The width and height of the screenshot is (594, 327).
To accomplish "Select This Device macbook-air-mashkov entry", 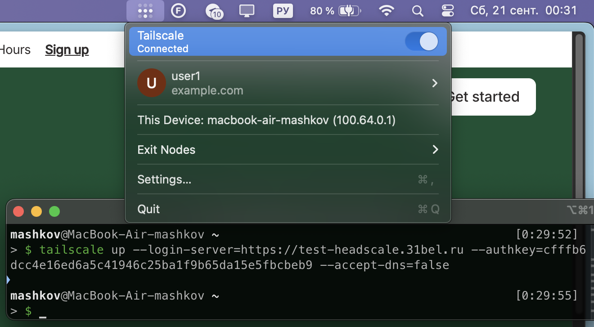I will click(288, 120).
